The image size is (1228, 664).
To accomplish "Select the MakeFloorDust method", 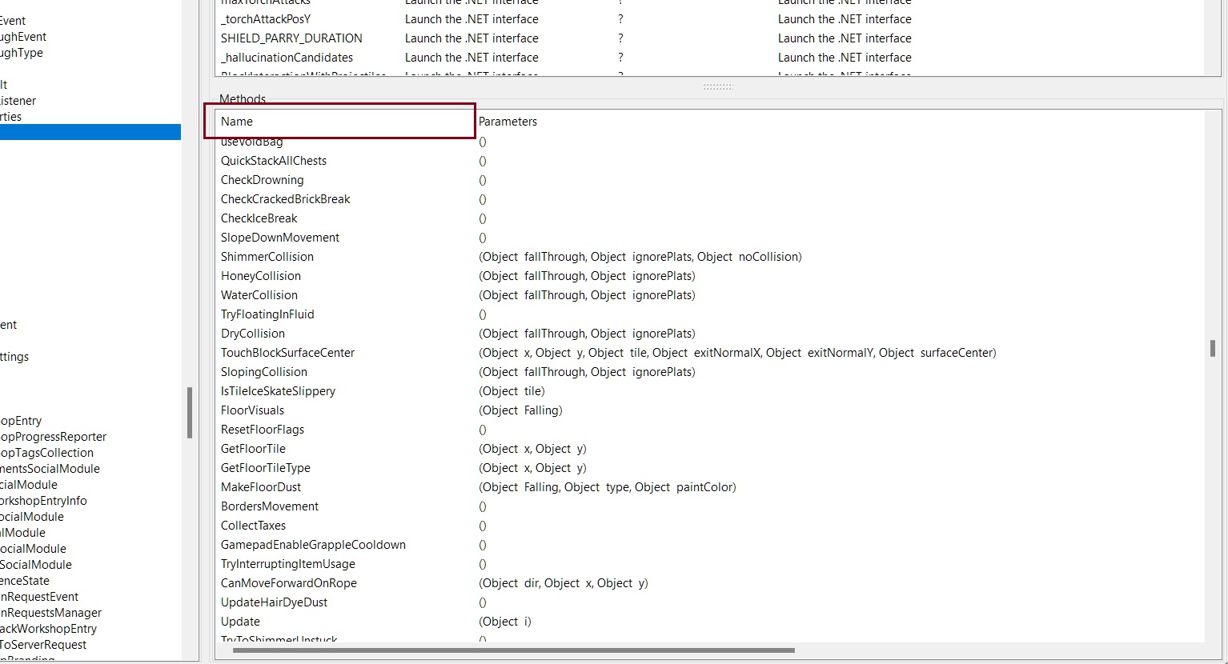I will (x=261, y=487).
